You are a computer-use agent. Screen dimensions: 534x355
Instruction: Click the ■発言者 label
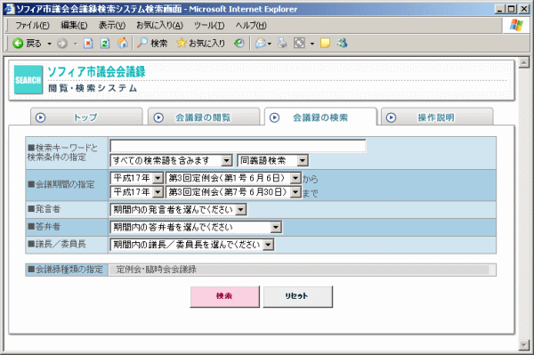point(44,209)
